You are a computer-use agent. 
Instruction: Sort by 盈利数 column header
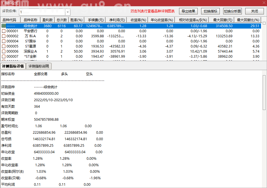pos(47,20)
